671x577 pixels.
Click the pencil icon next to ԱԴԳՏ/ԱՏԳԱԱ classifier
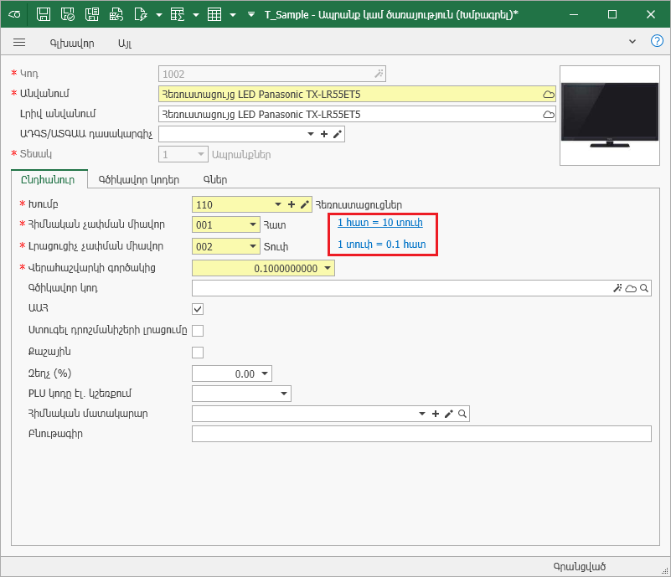[338, 134]
